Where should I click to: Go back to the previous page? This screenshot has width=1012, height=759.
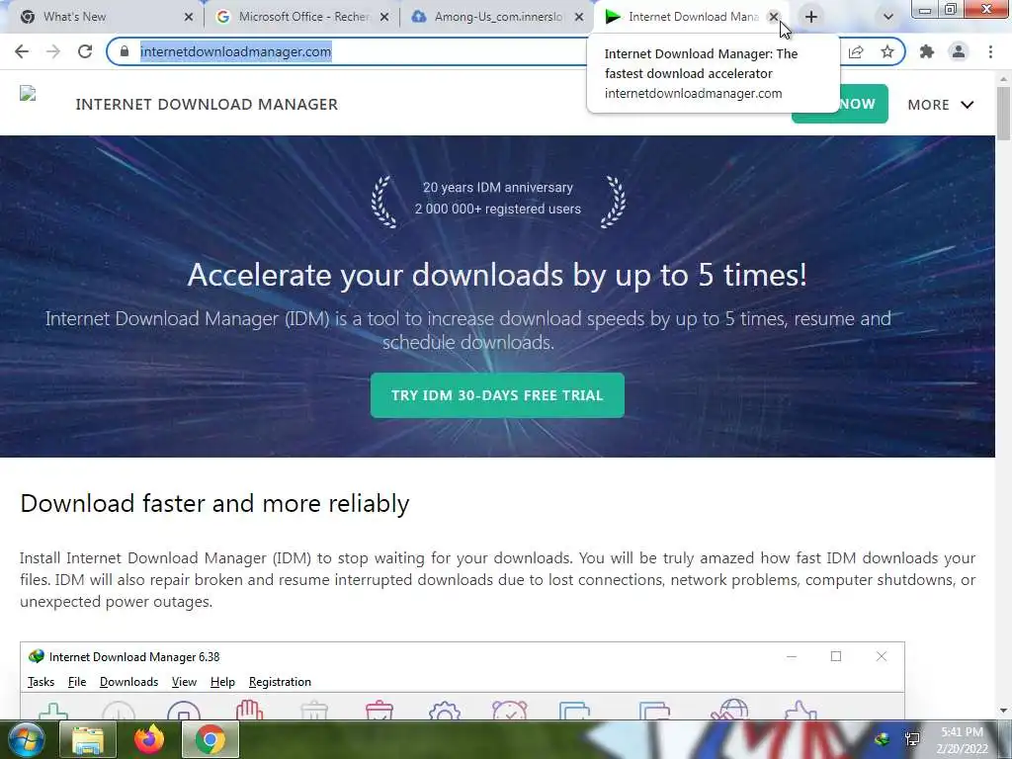22,51
